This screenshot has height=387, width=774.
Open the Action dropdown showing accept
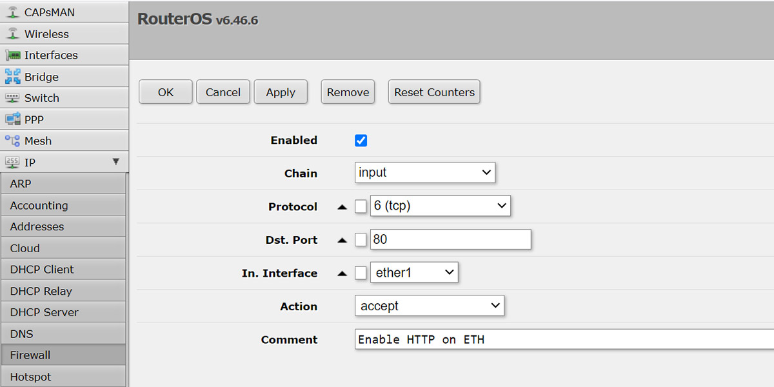[x=429, y=306]
